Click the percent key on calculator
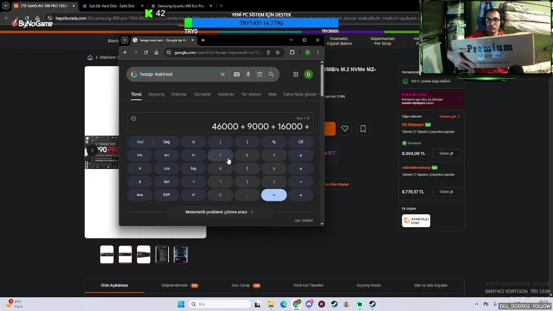The width and height of the screenshot is (553, 311). pyautogui.click(x=274, y=142)
